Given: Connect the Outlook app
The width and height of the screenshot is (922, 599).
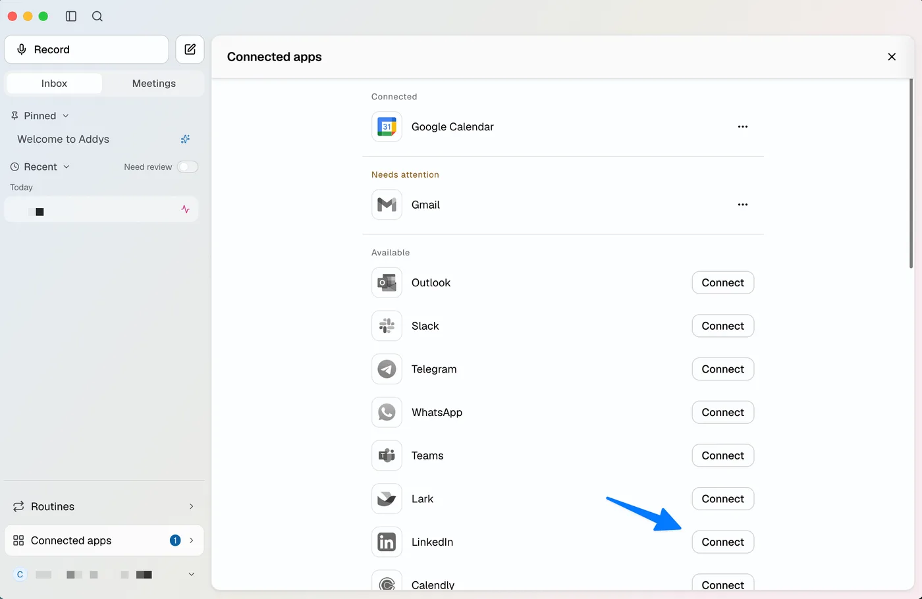Looking at the screenshot, I should (722, 282).
